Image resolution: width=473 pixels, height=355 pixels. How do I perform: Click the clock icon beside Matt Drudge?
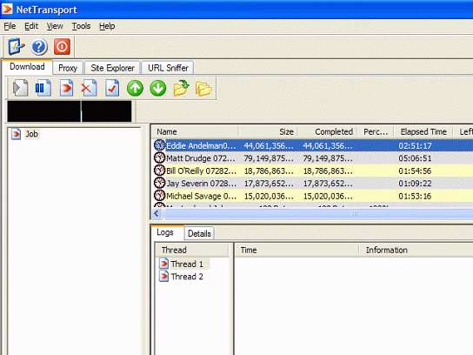point(160,157)
